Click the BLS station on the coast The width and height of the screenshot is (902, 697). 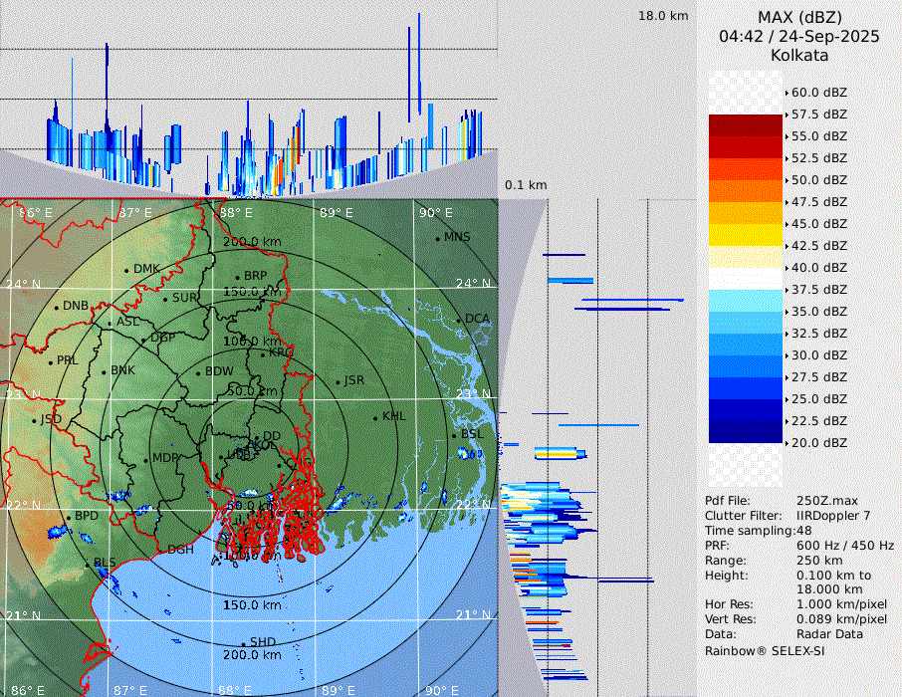click(x=88, y=565)
